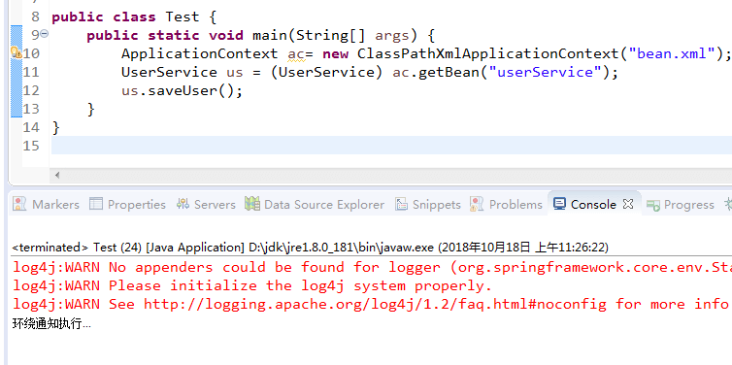The image size is (732, 365).
Task: Click the Properties tab icon
Action: coord(96,204)
